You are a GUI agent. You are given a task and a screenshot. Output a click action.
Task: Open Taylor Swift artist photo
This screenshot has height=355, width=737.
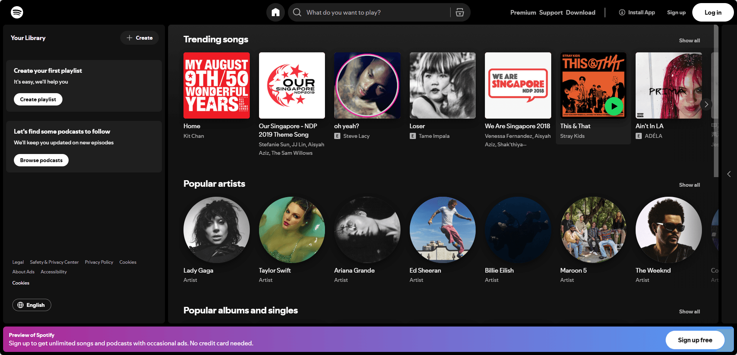pyautogui.click(x=292, y=230)
